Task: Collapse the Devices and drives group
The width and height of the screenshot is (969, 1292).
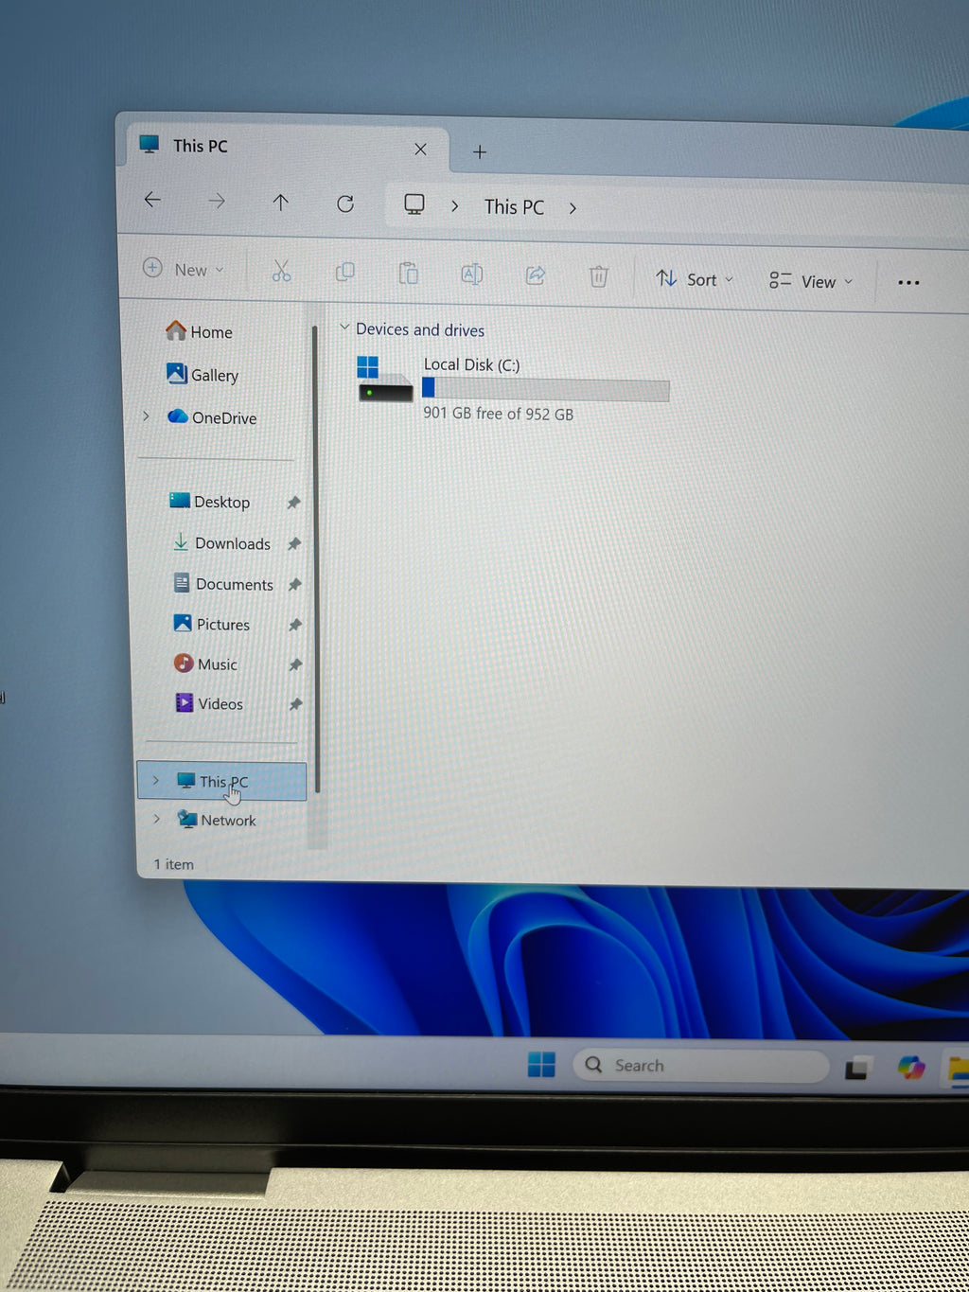Action: pos(344,327)
